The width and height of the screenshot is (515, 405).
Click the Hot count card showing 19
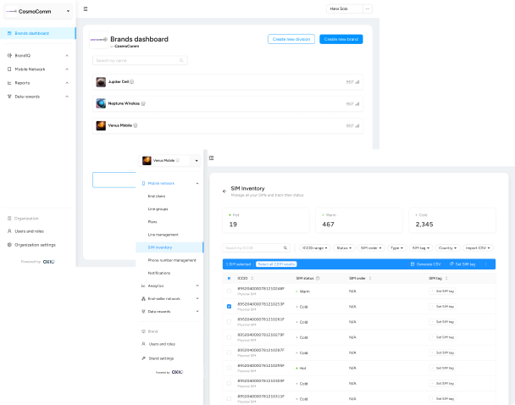coord(266,220)
